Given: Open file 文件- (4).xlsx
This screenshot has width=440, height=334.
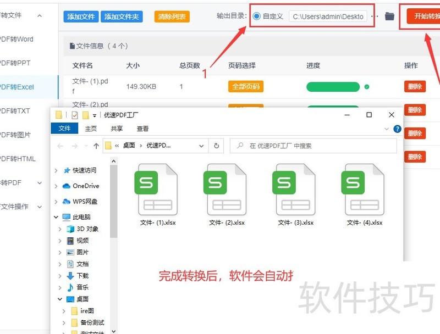Looking at the screenshot, I should [x=365, y=196].
